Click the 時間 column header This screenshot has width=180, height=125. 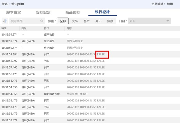[x=4, y=28]
